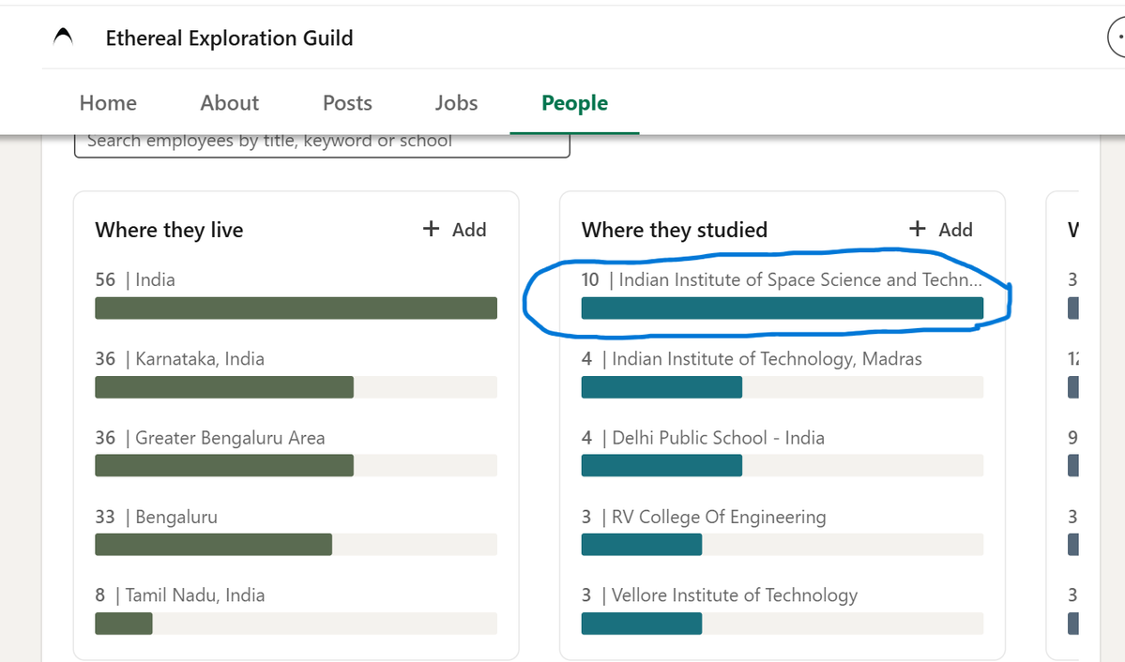Filter by the India bar

click(x=296, y=308)
